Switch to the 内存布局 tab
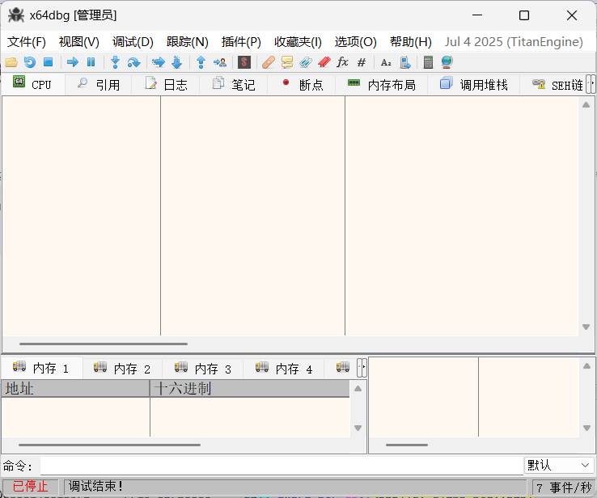 382,84
